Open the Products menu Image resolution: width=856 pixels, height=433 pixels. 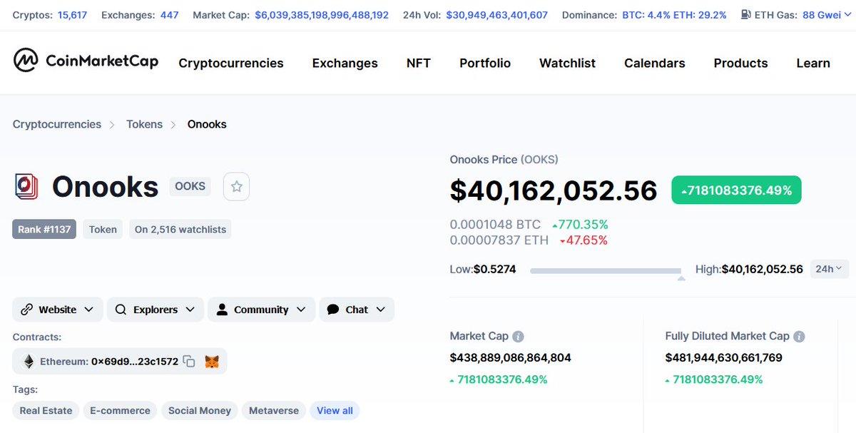tap(741, 63)
